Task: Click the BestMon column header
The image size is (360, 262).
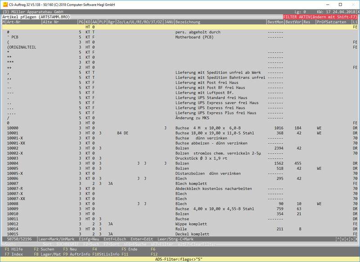Action: click(275, 22)
